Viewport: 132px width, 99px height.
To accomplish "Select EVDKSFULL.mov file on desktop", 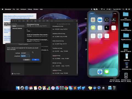I will 127,66.
